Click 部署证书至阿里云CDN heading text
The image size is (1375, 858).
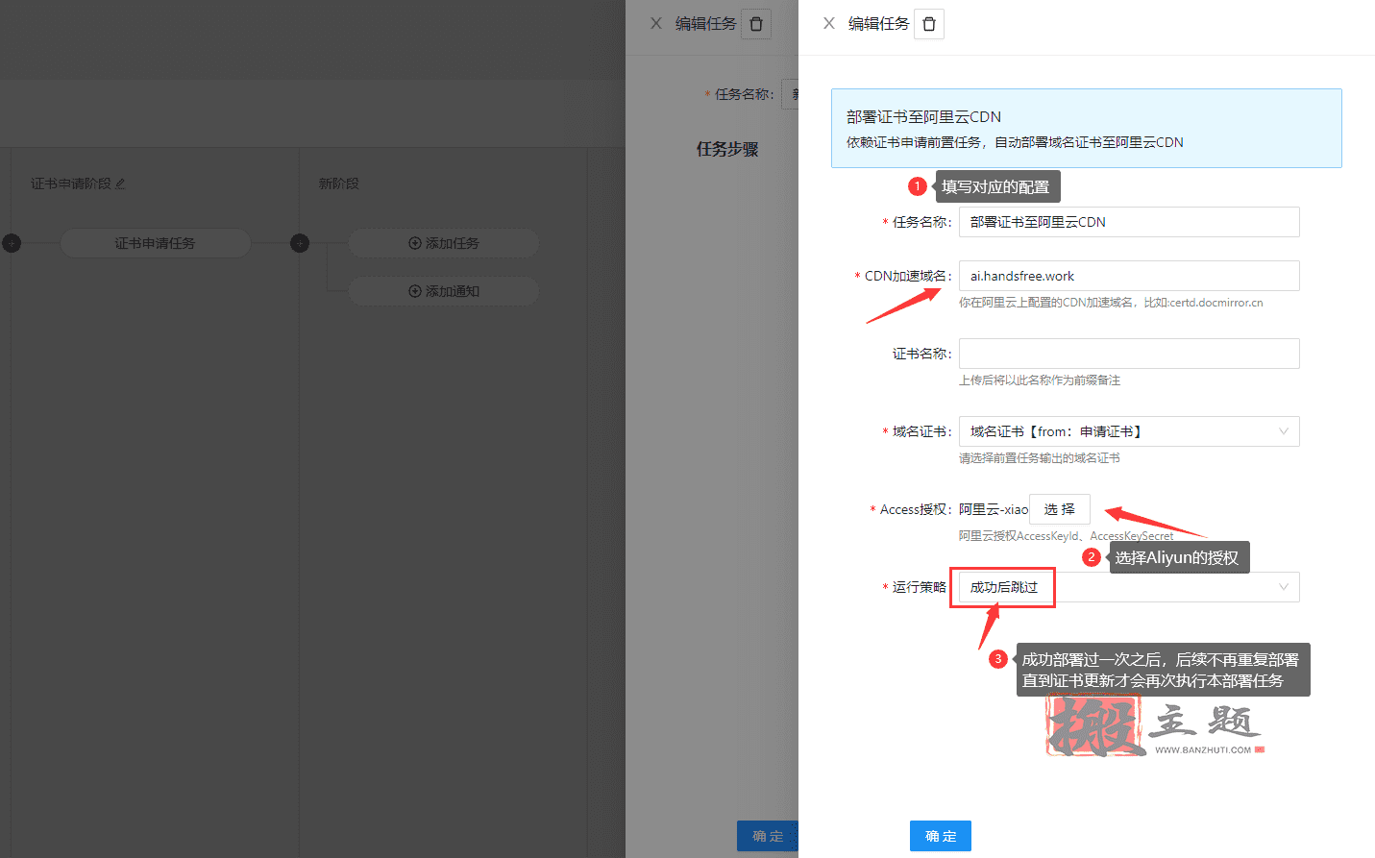click(923, 117)
